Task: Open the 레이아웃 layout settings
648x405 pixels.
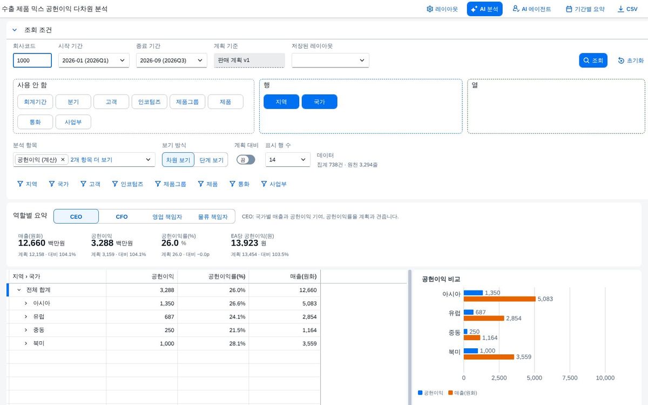Action: [x=442, y=9]
